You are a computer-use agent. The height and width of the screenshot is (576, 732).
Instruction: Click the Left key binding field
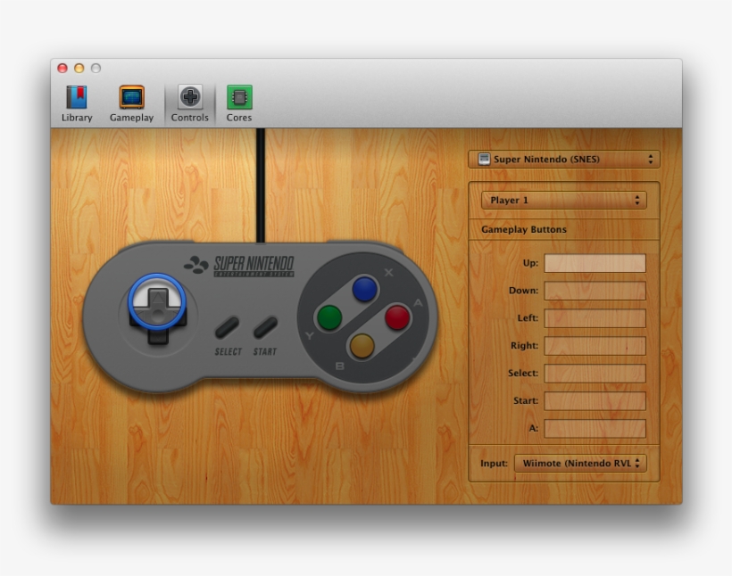(595, 317)
